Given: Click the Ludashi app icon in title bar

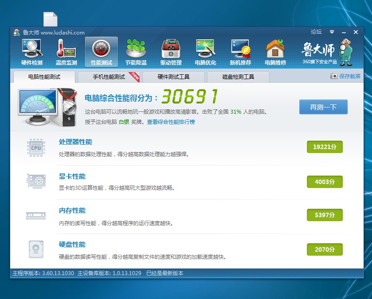Looking at the screenshot, I should click(16, 32).
